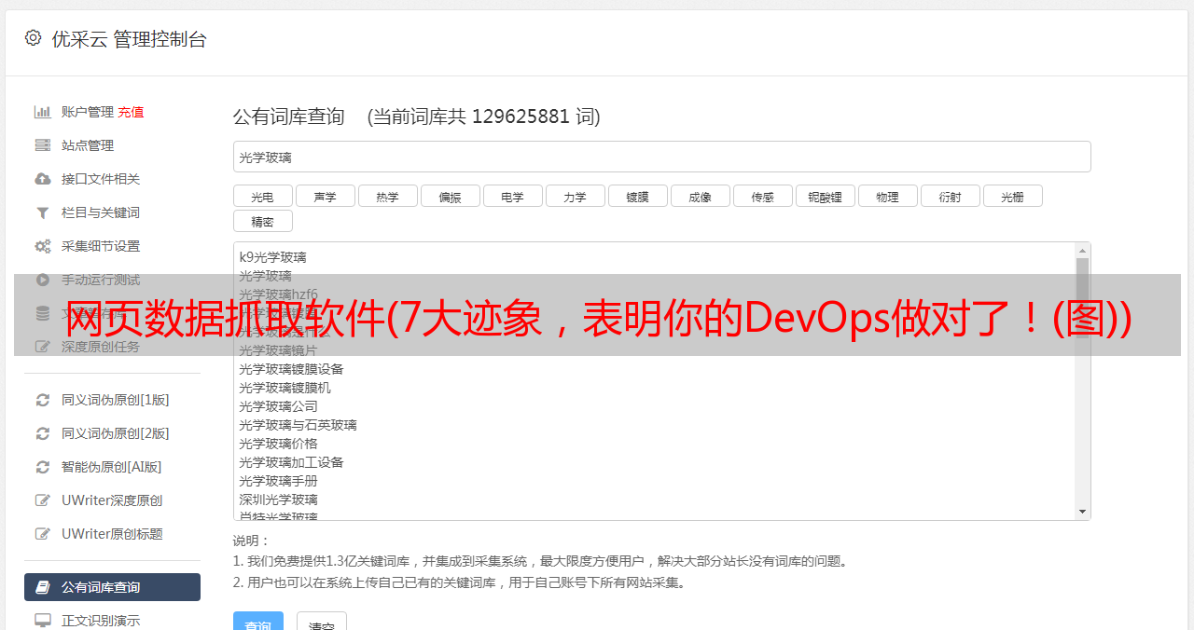The image size is (1194, 630).
Task: Click the cloud upload icon for 接口文件相关
Action: pyautogui.click(x=43, y=179)
